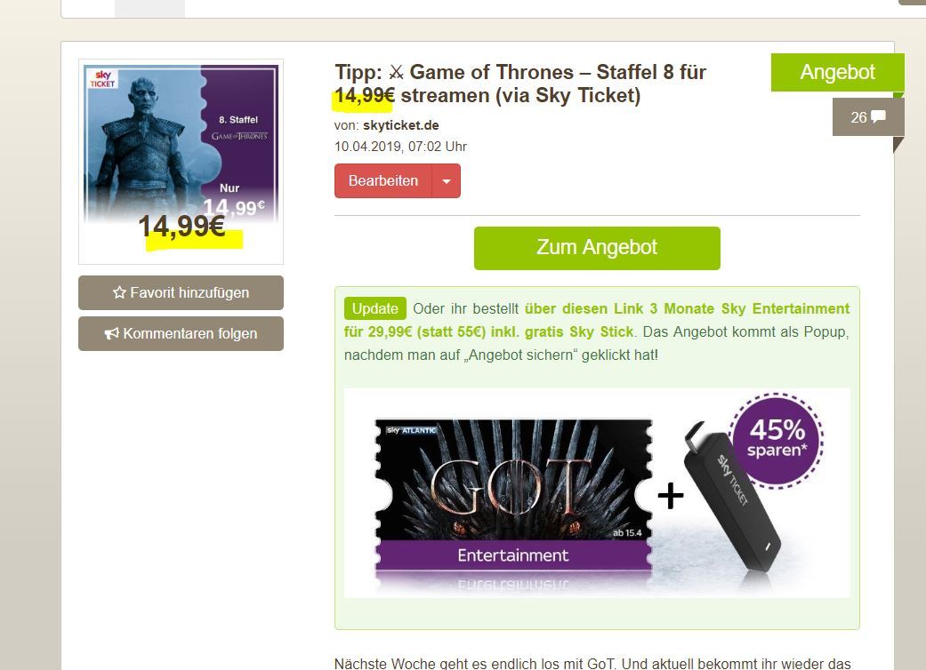Screen dimensions: 926x670
Task: Expand the Bearbeiten dropdown arrow
Action: click(x=447, y=181)
